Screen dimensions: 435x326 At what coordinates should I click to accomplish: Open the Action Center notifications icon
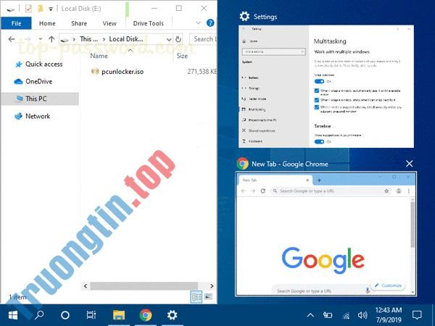[x=417, y=315]
